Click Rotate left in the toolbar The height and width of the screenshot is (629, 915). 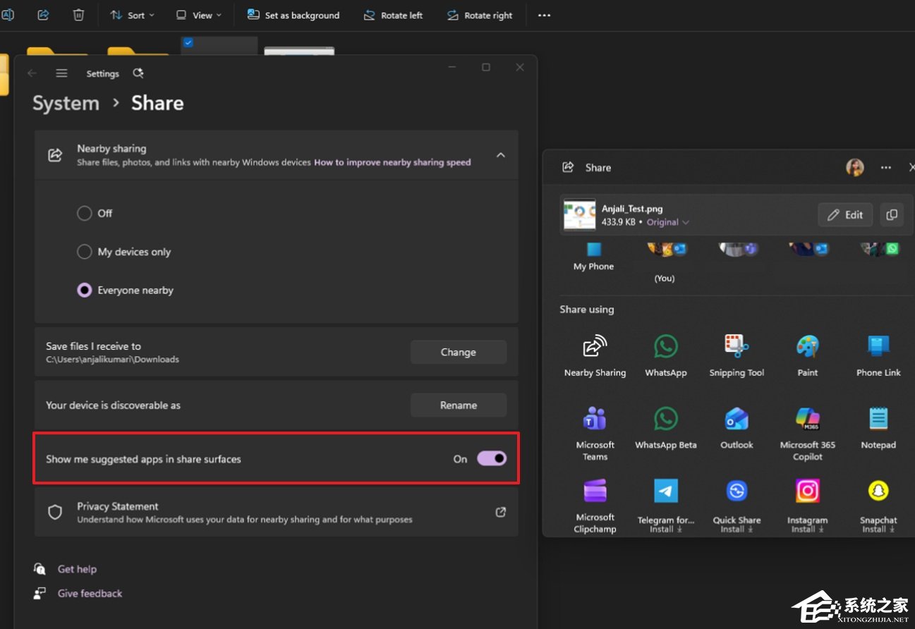tap(393, 16)
